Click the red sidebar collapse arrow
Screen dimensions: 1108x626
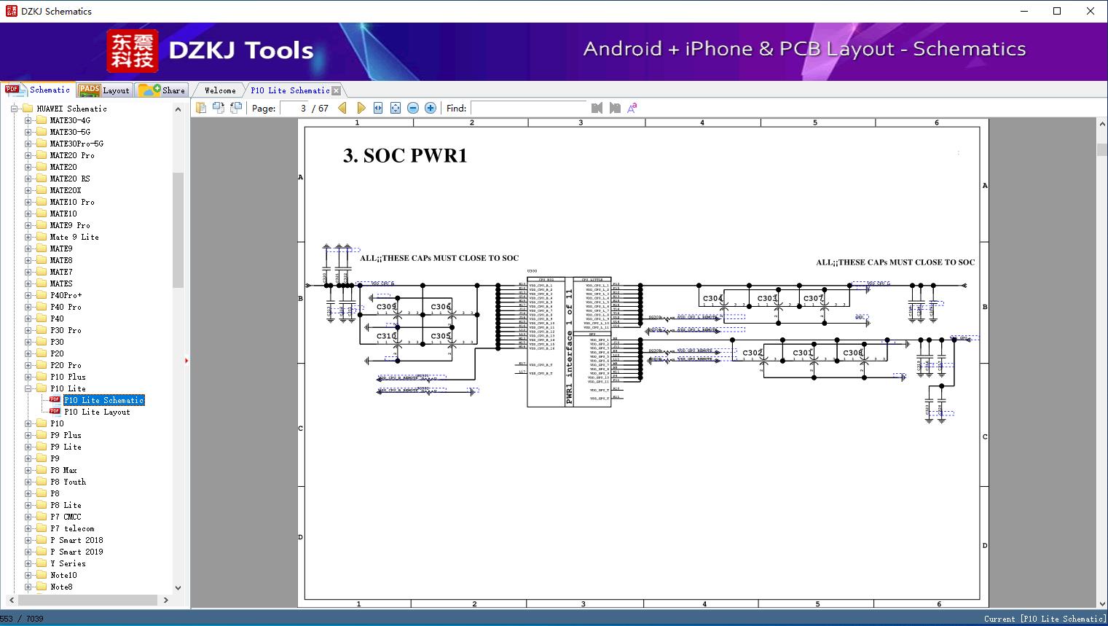pyautogui.click(x=186, y=361)
